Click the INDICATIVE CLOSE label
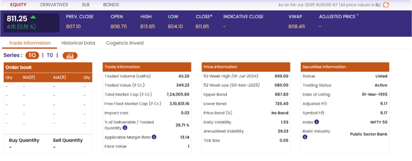The width and height of the screenshot is (412, 161). point(243,16)
